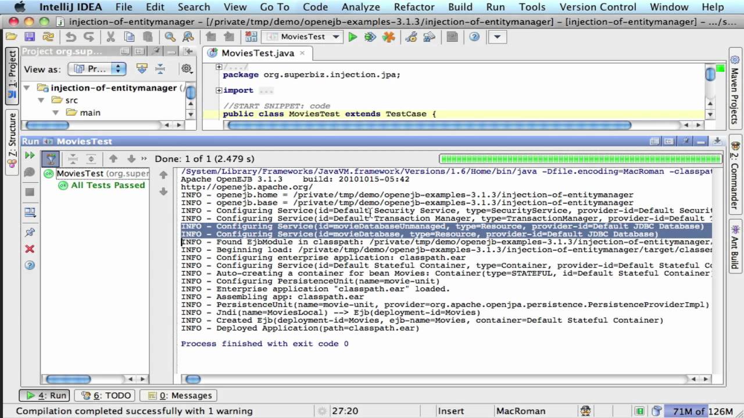
Task: Go to next failed test arrow
Action: (131, 158)
